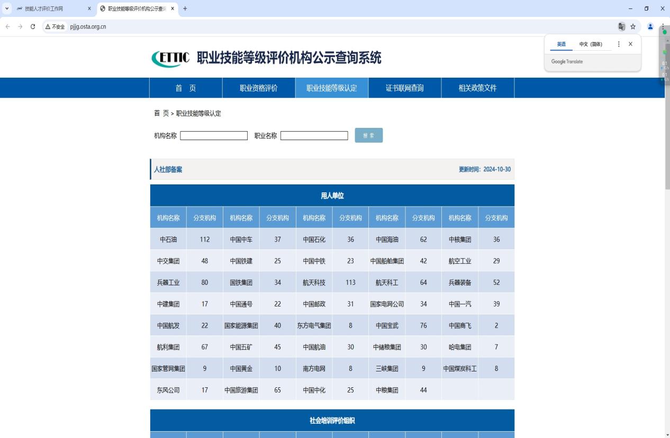Select 英语 tab in translate popup
Viewport: 670px width, 438px height.
coord(561,44)
